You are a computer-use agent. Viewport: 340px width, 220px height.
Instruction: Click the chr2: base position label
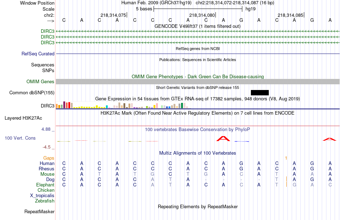point(49,15)
